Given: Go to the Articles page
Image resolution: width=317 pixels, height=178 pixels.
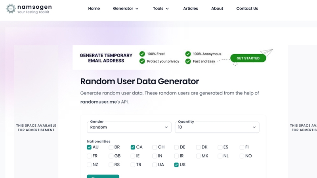Looking at the screenshot, I should [191, 8].
